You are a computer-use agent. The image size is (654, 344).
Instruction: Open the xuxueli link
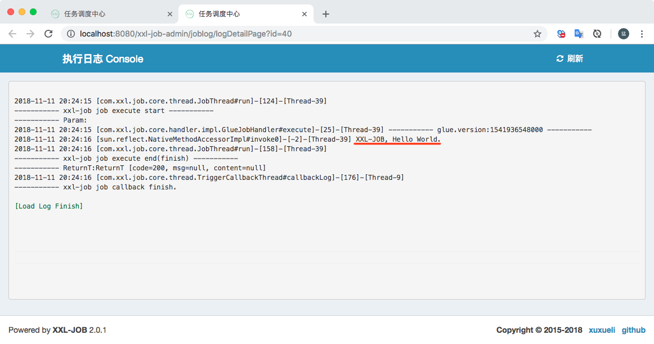click(x=602, y=330)
